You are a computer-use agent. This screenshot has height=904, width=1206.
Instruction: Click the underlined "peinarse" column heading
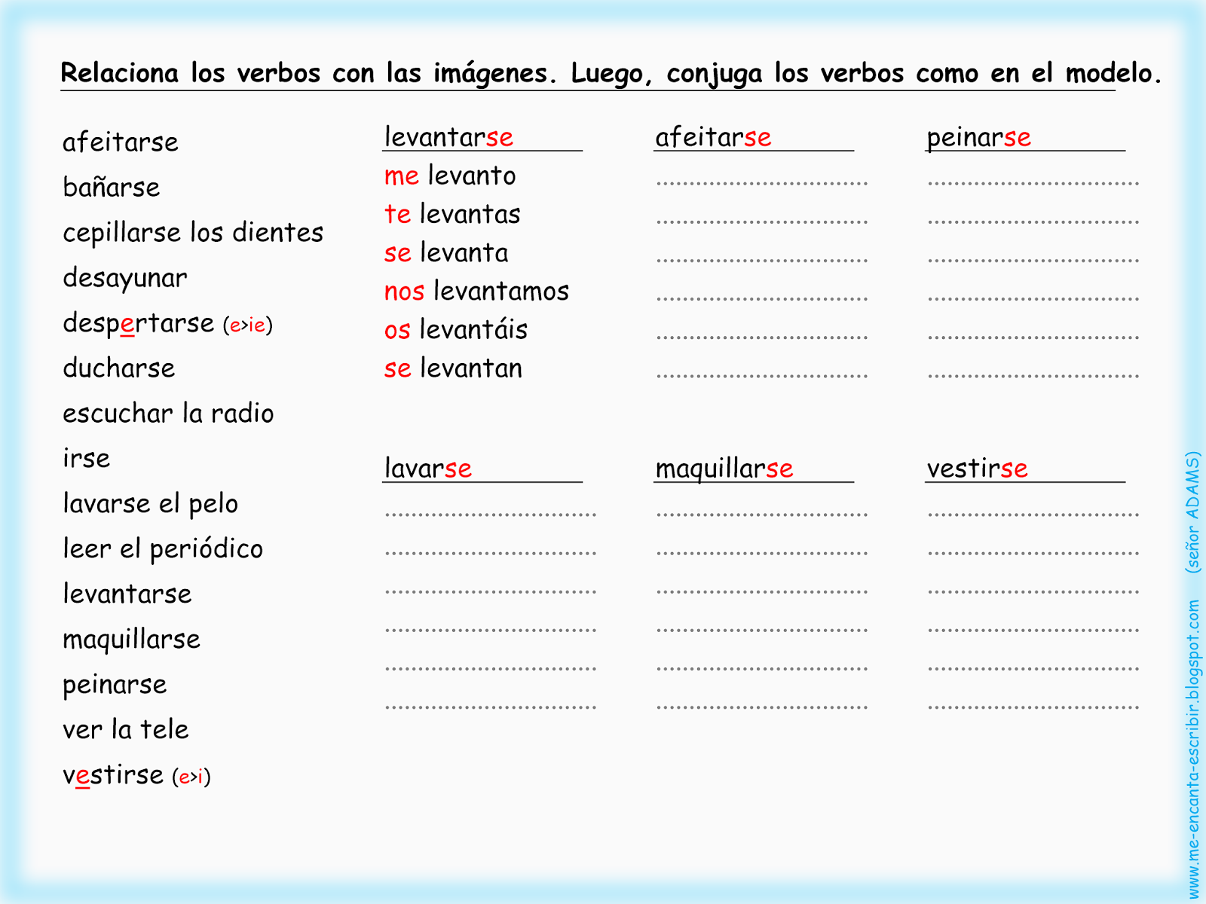pos(978,138)
